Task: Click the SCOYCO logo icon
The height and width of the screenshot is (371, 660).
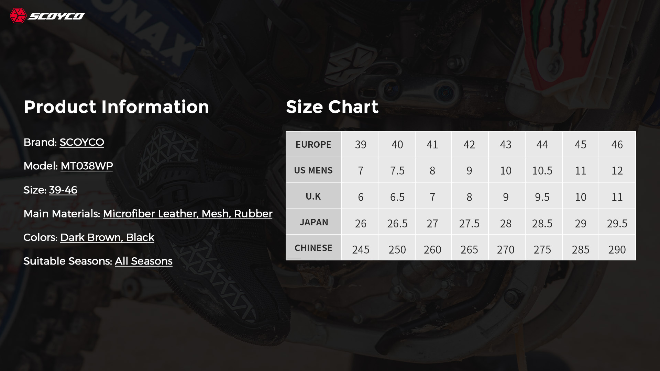Action: 18,16
